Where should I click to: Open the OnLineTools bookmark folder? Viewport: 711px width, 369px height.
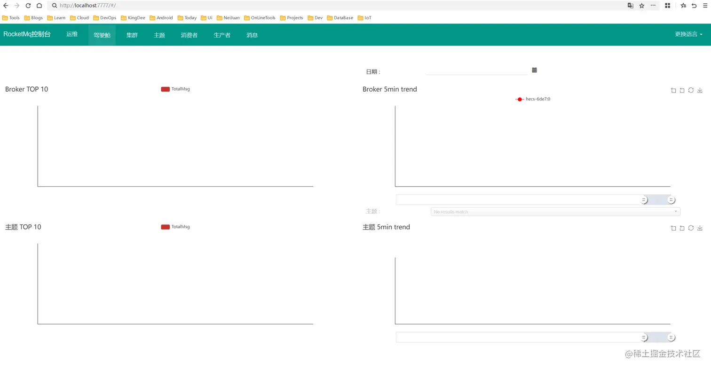tap(260, 18)
